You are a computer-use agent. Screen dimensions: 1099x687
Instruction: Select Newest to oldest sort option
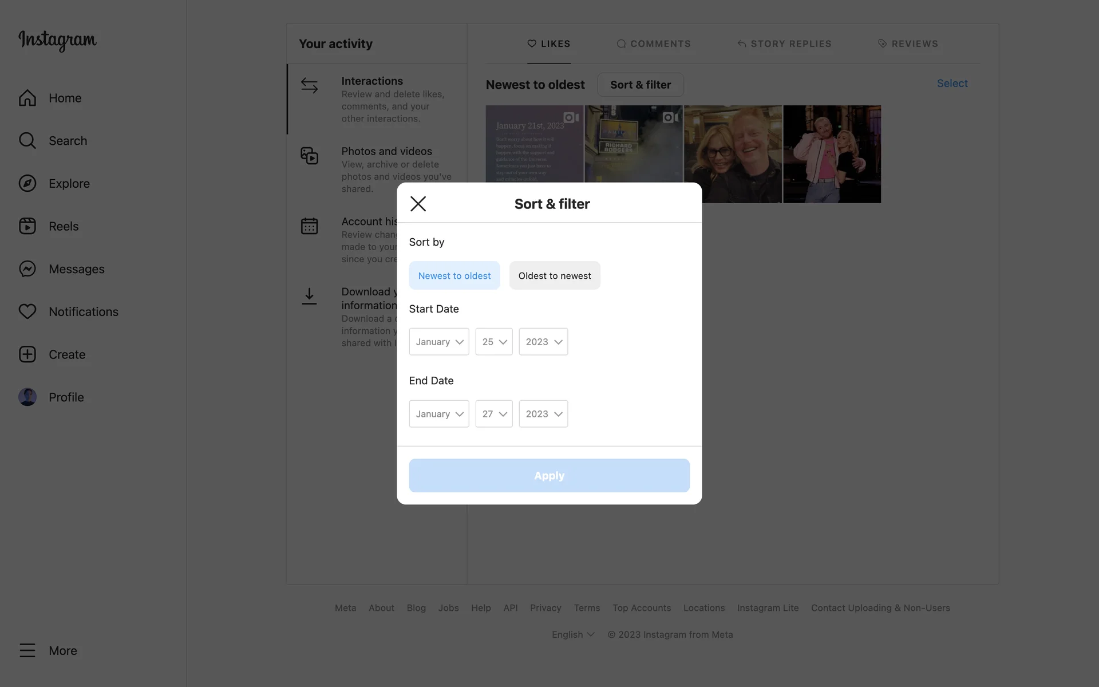(x=454, y=275)
